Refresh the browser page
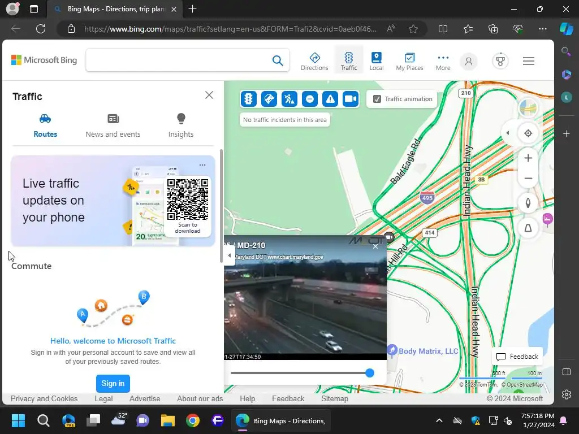This screenshot has width=579, height=434. 41,29
